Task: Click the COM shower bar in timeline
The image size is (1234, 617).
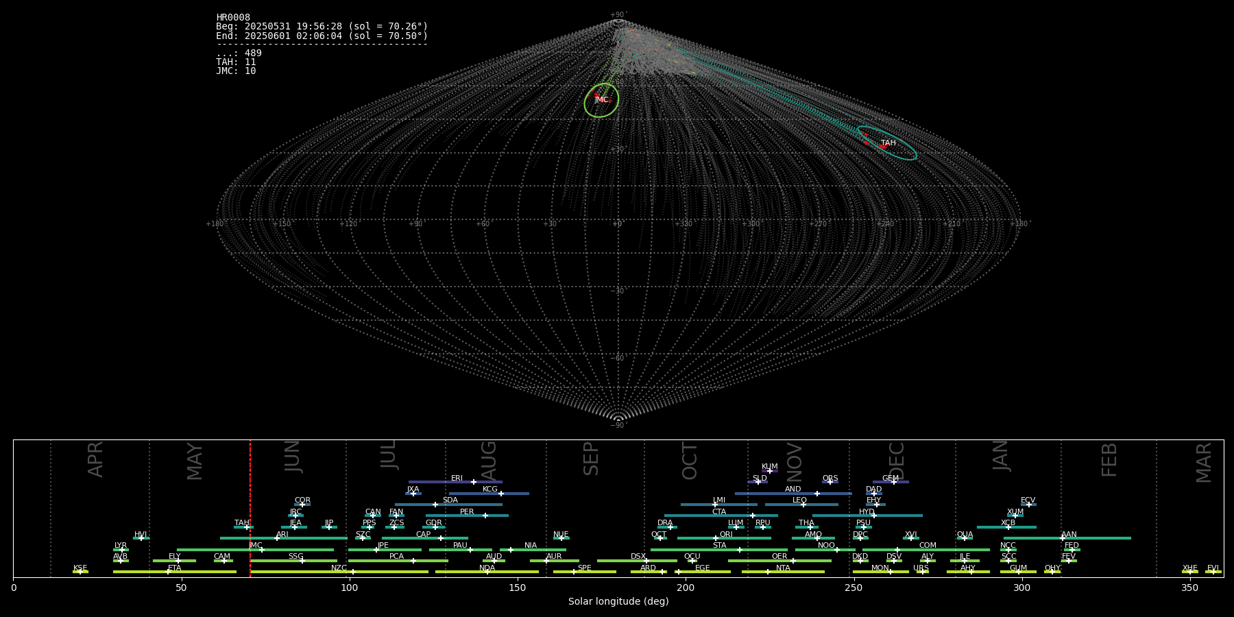Action: pos(925,549)
